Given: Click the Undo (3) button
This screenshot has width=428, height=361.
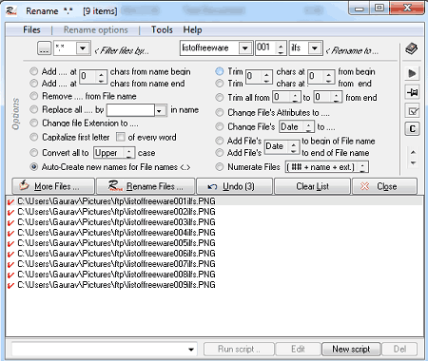Looking at the screenshot, I should pyautogui.click(x=234, y=186).
